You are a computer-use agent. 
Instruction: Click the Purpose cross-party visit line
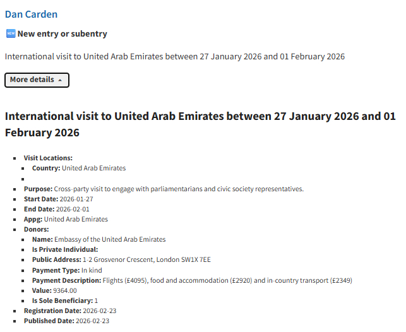pos(164,189)
